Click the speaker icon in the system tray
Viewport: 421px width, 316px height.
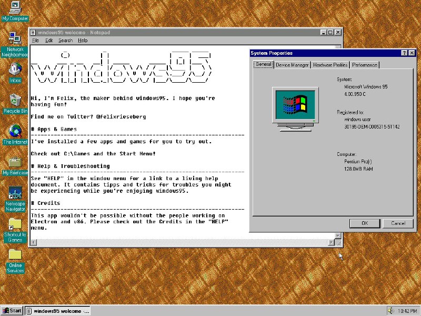(390, 311)
